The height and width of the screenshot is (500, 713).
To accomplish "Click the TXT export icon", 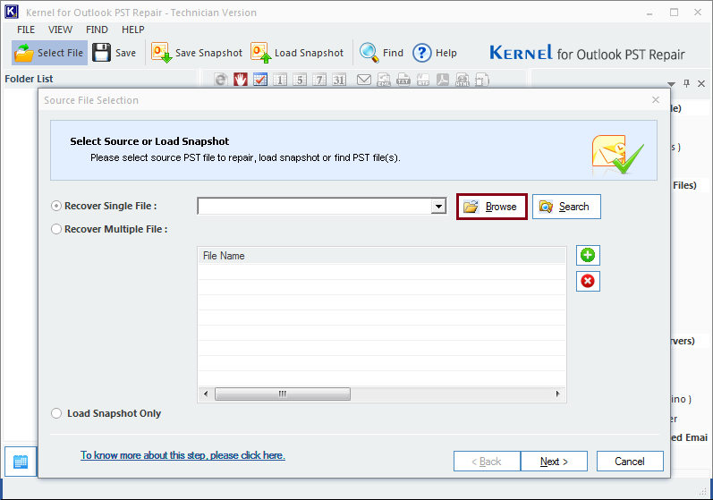I will coord(403,80).
